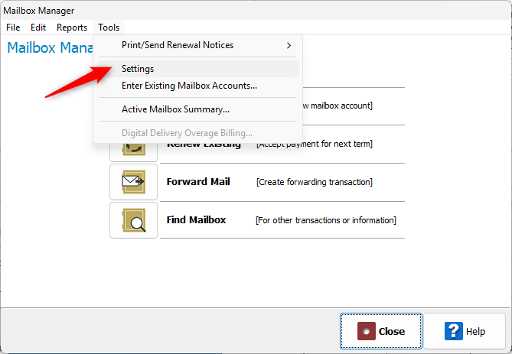Open the File menu
This screenshot has width=512, height=354.
tap(13, 28)
